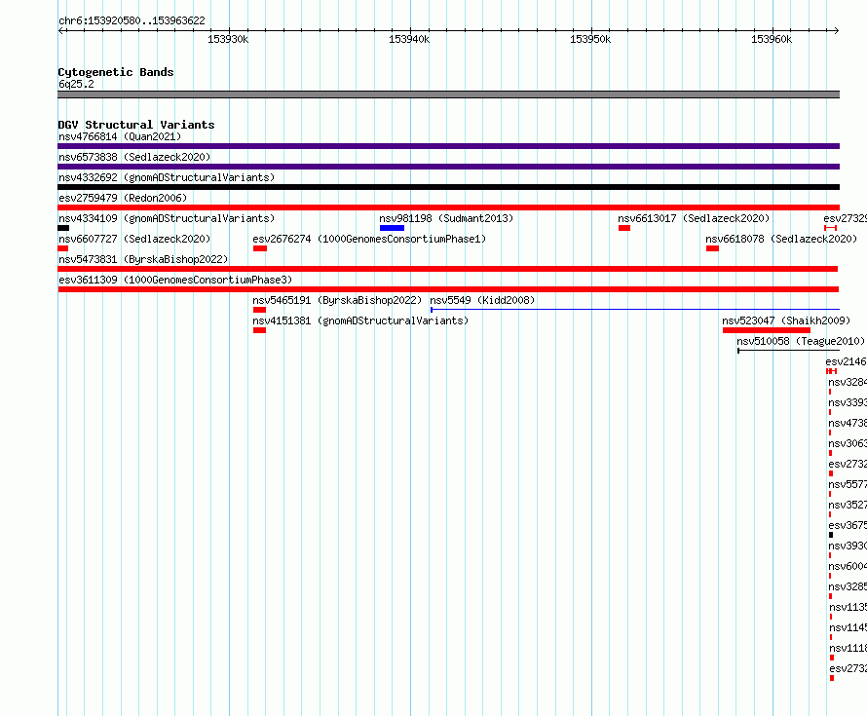867x716 pixels.
Task: Click esv2676274 (1000GenomesConsortiumPhase1) label
Action: click(369, 239)
